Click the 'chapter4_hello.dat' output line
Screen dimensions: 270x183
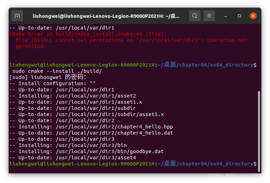coord(91,133)
